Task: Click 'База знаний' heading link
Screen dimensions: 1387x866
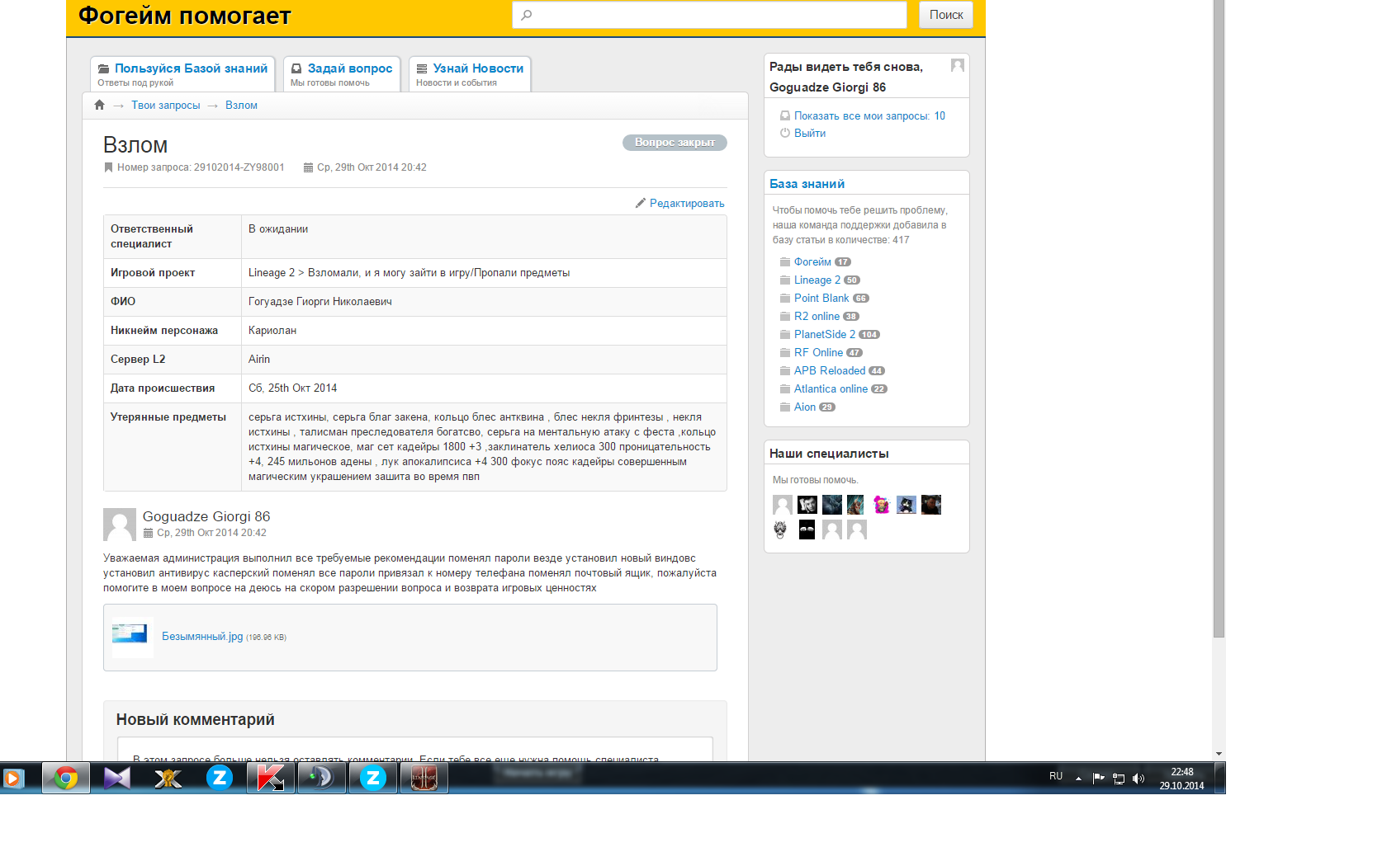Action: click(x=807, y=184)
